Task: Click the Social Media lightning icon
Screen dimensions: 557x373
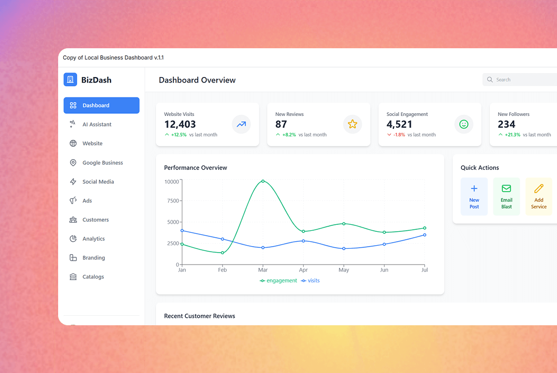Action: (x=73, y=182)
